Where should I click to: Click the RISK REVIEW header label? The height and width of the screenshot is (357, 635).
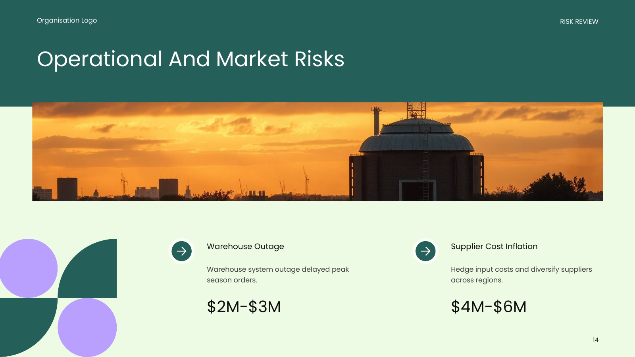pos(579,22)
